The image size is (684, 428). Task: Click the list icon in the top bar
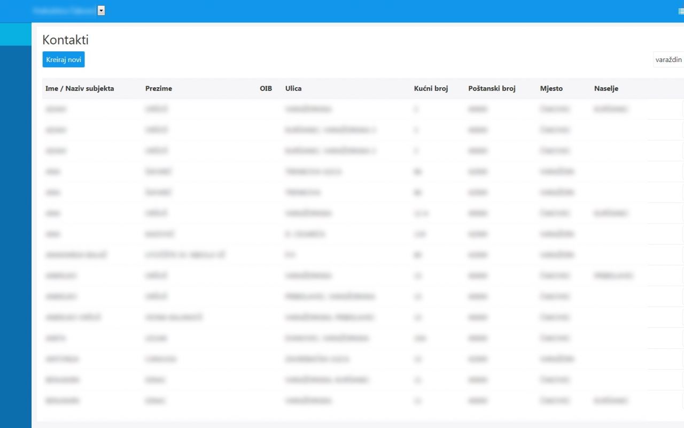point(680,11)
